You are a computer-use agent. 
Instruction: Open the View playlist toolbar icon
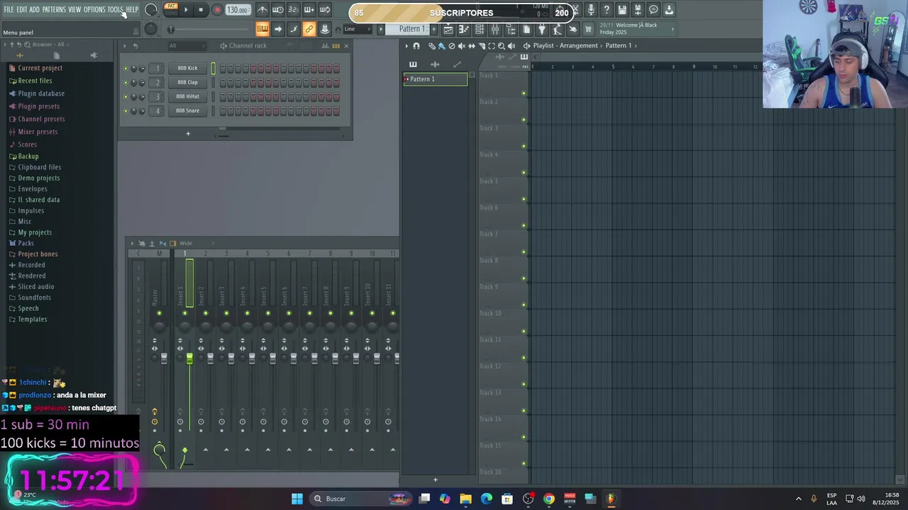(x=448, y=29)
